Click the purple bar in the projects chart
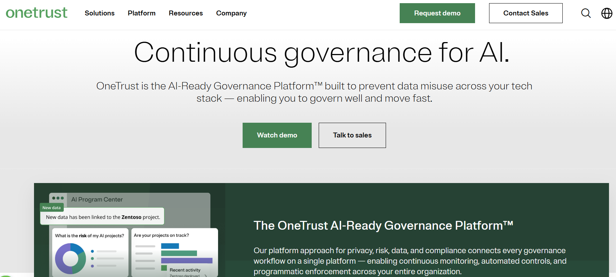The image size is (616, 277). [x=187, y=261]
